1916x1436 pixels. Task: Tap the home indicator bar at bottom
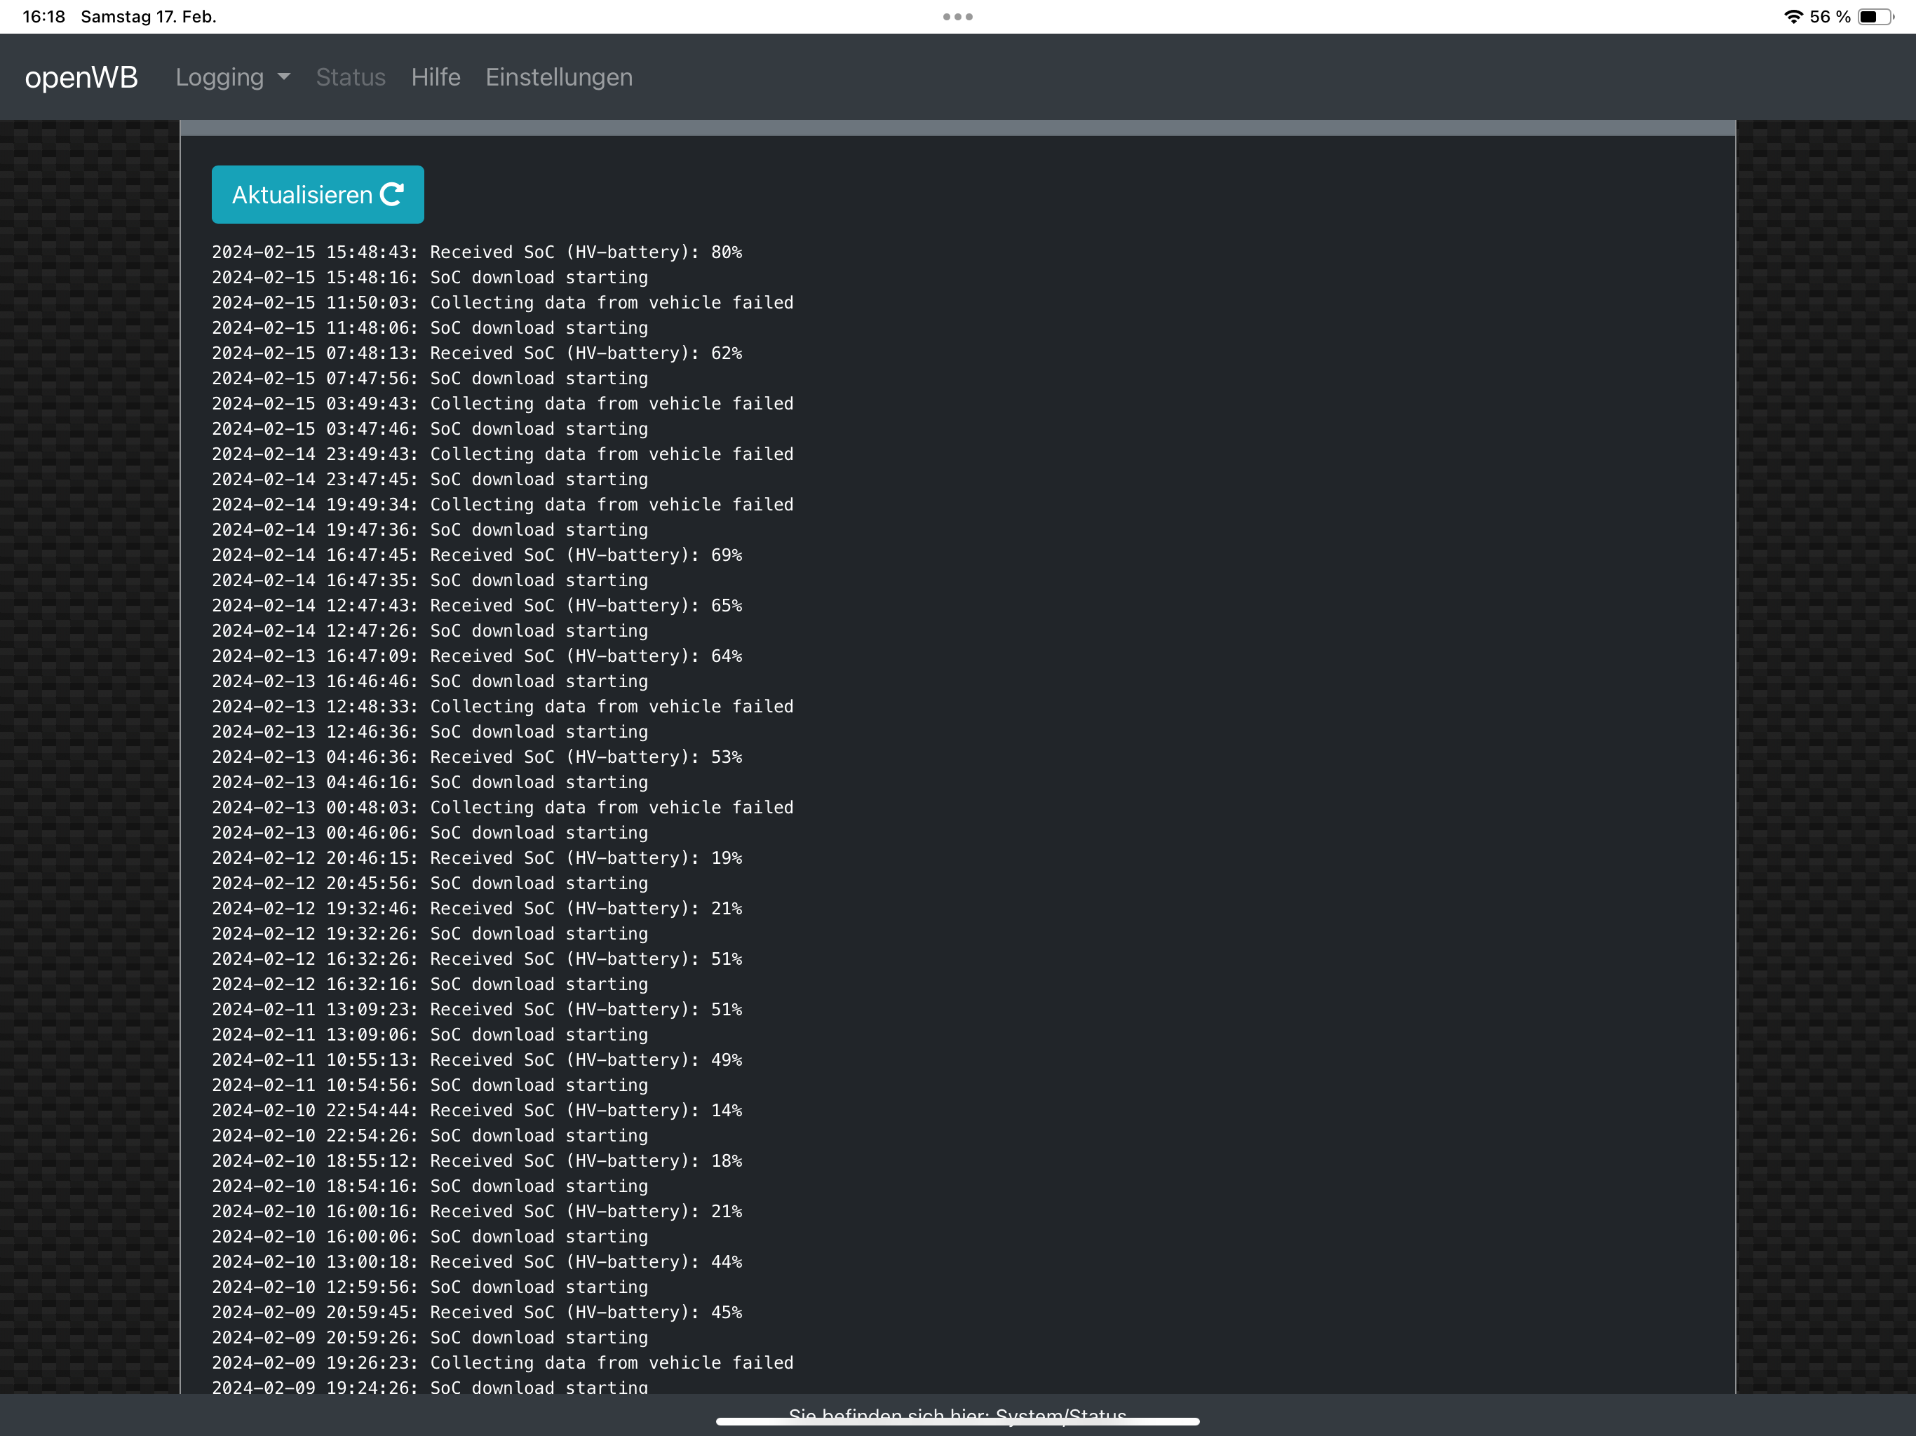(957, 1421)
